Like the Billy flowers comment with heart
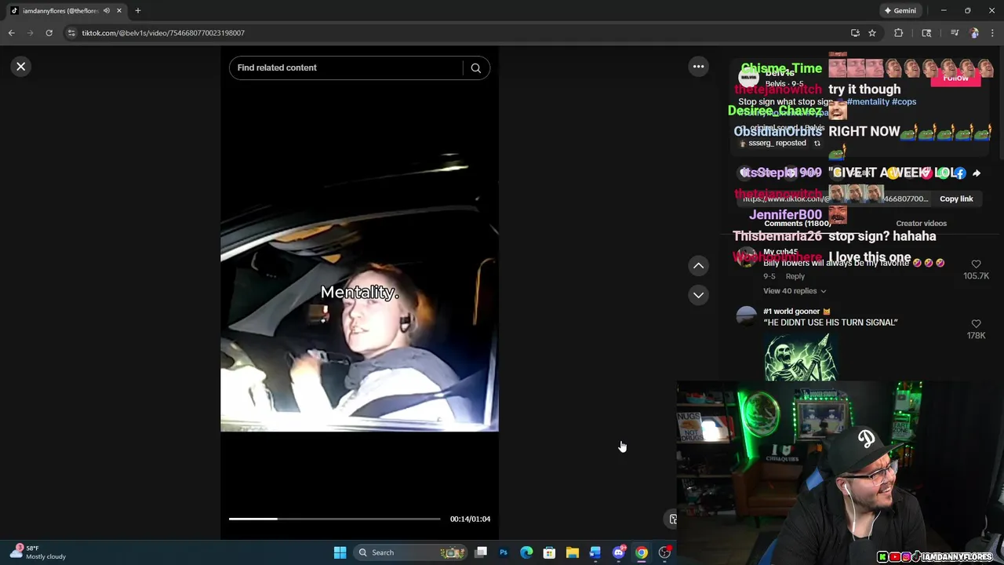Image resolution: width=1004 pixels, height=565 pixels. 976,264
